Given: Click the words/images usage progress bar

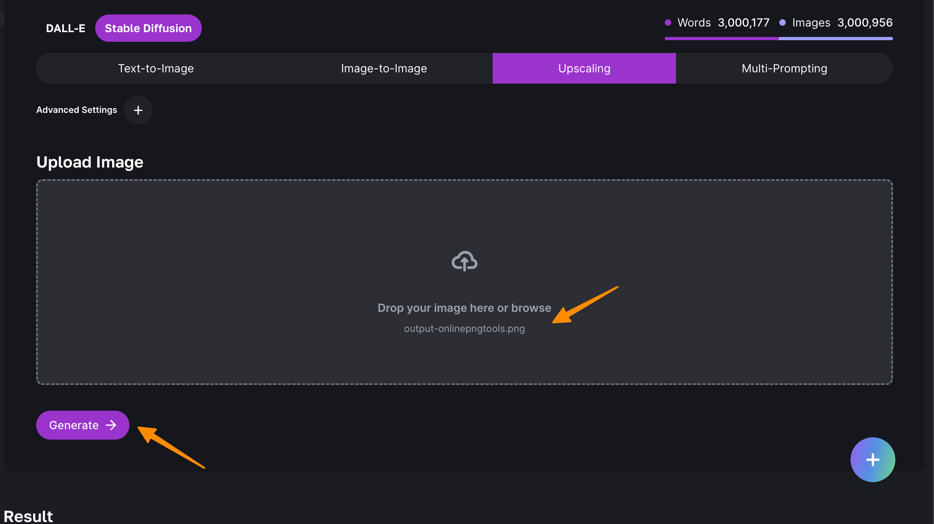Looking at the screenshot, I should tap(778, 39).
